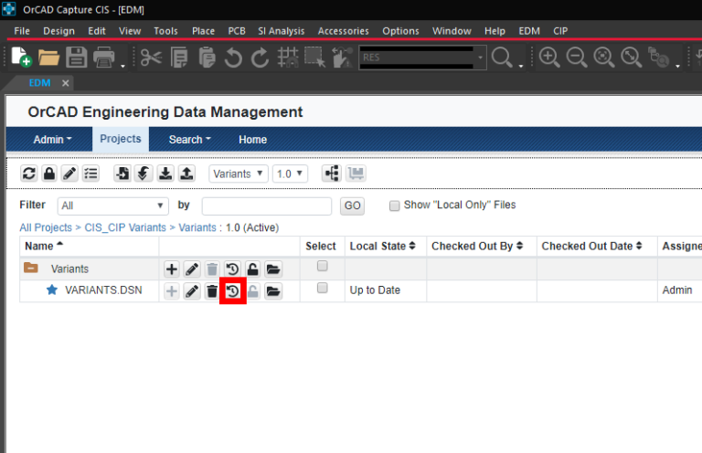Viewport: 702px width, 453px height.
Task: Expand the Search navigation dropdown
Action: pyautogui.click(x=190, y=140)
